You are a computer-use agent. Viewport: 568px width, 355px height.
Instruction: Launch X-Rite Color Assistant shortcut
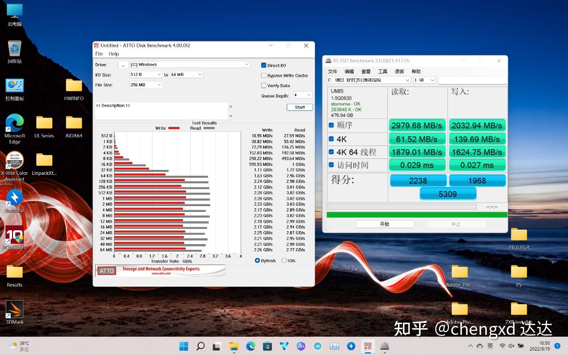(15, 166)
